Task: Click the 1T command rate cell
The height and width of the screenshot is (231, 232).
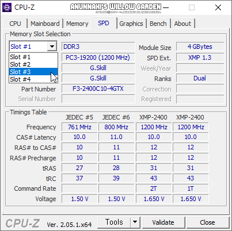Action: tap(191, 188)
